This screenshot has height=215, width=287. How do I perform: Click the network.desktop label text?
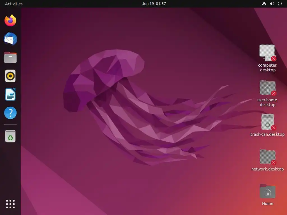click(x=267, y=169)
